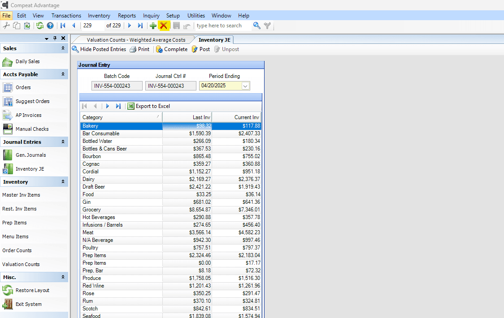Open the File menu
This screenshot has width=504, height=318.
[6, 15]
